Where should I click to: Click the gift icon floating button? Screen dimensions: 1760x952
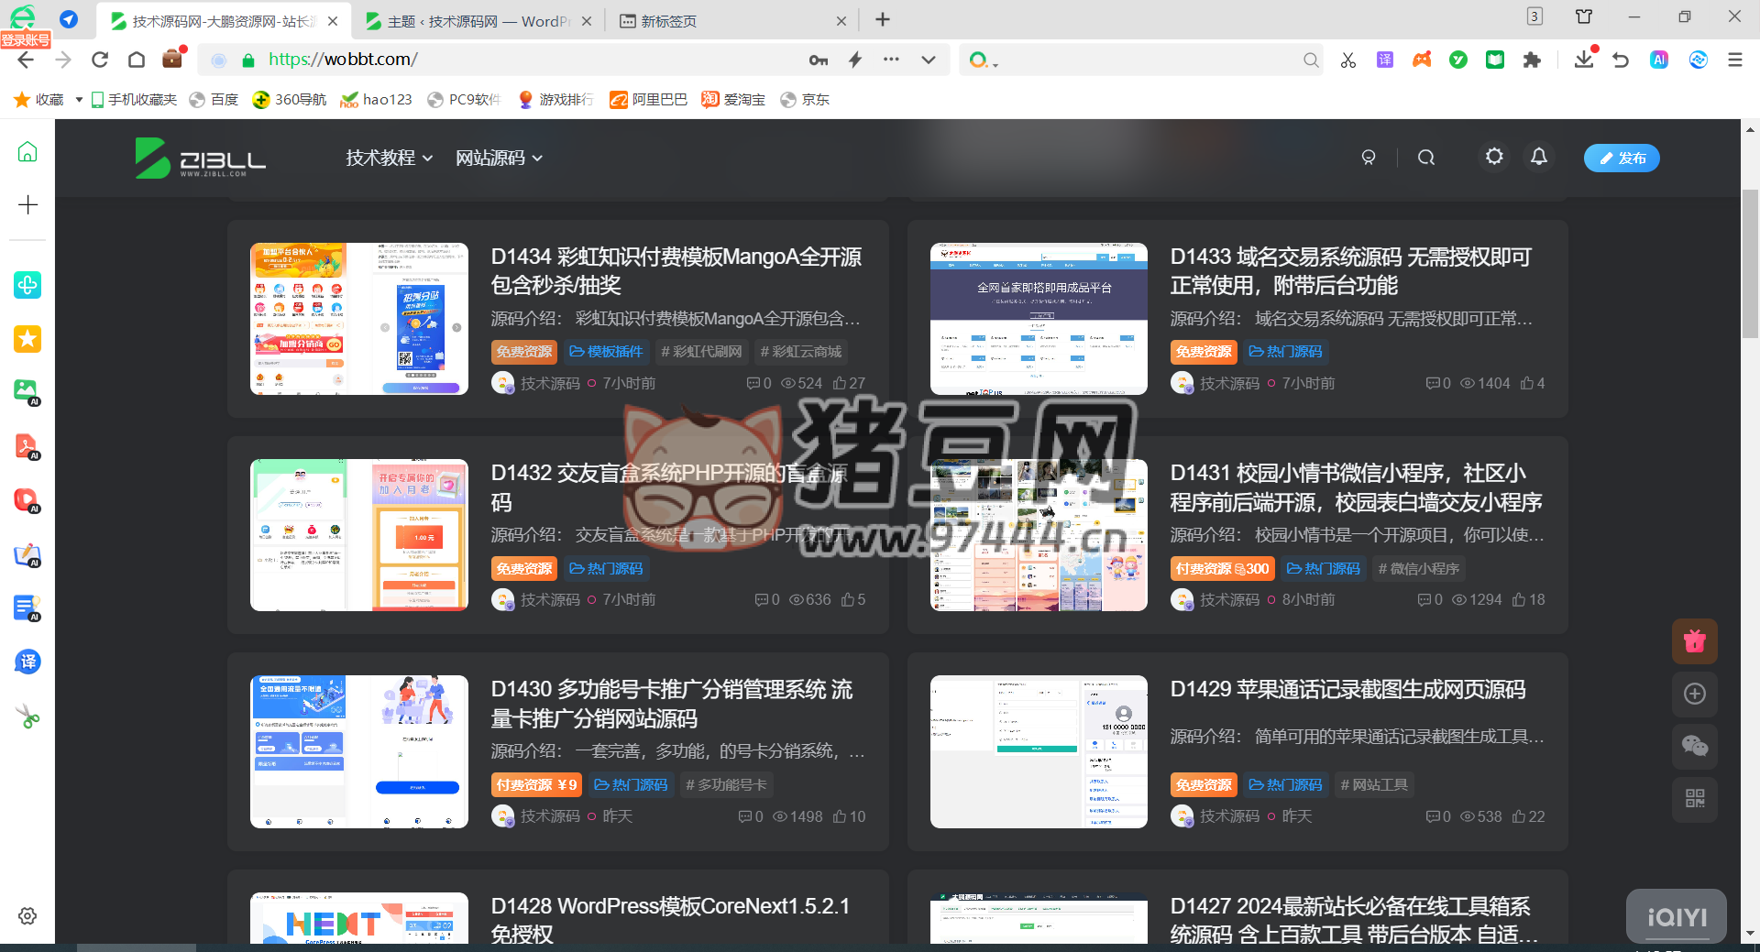(x=1694, y=641)
